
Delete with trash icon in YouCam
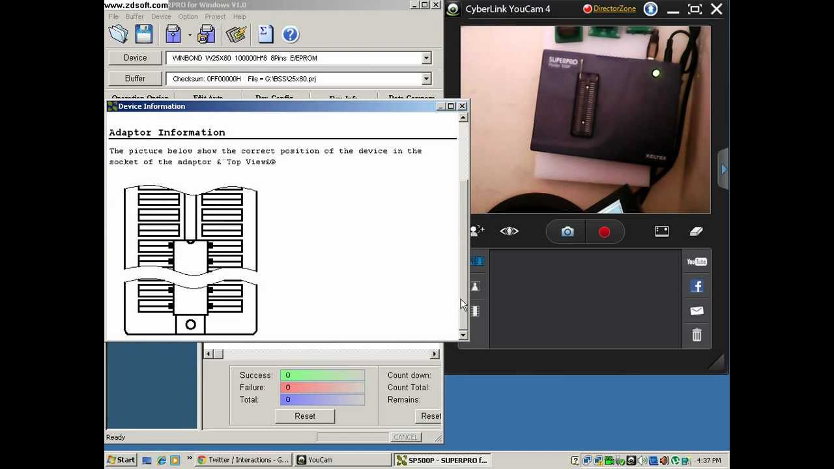pos(697,335)
